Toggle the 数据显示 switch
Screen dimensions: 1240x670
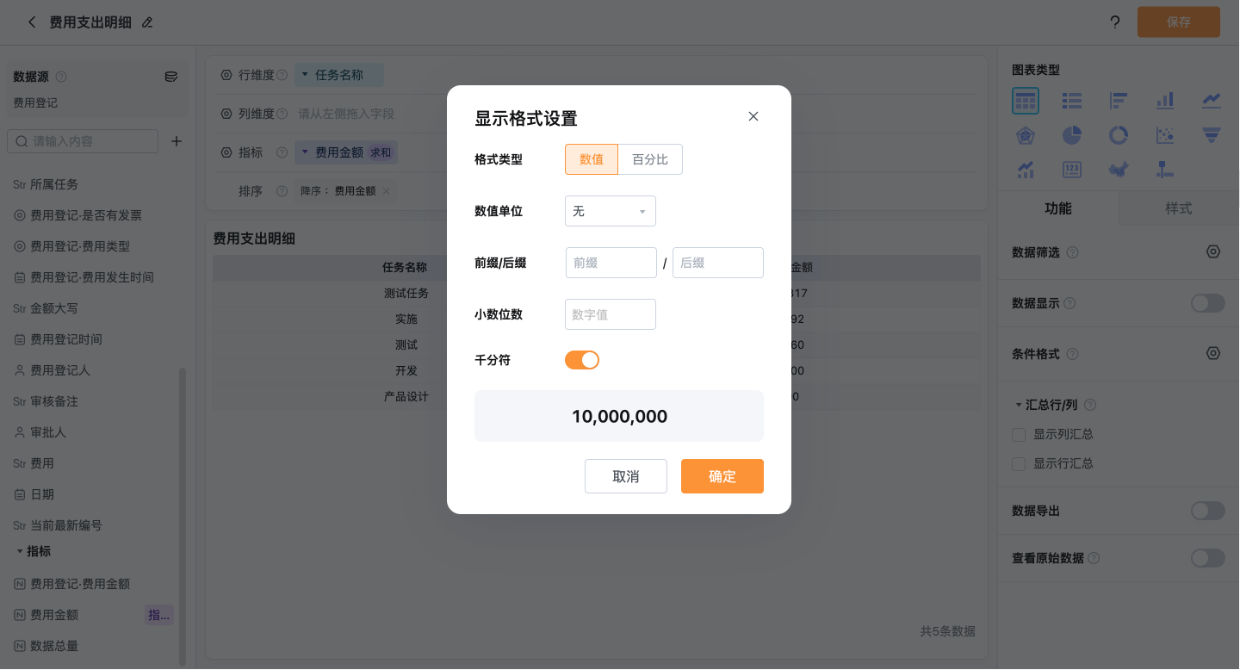point(1208,303)
